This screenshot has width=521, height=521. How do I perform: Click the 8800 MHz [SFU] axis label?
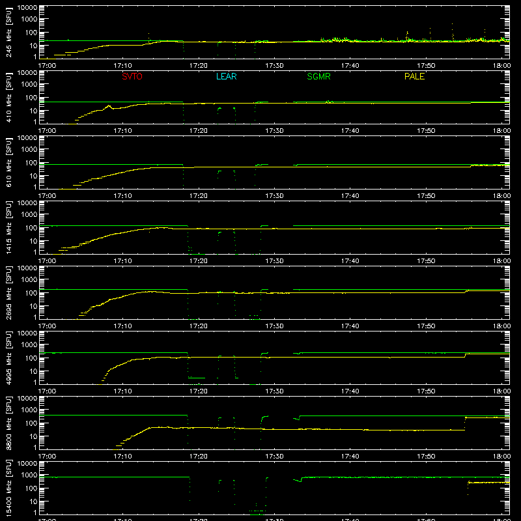tap(9, 423)
